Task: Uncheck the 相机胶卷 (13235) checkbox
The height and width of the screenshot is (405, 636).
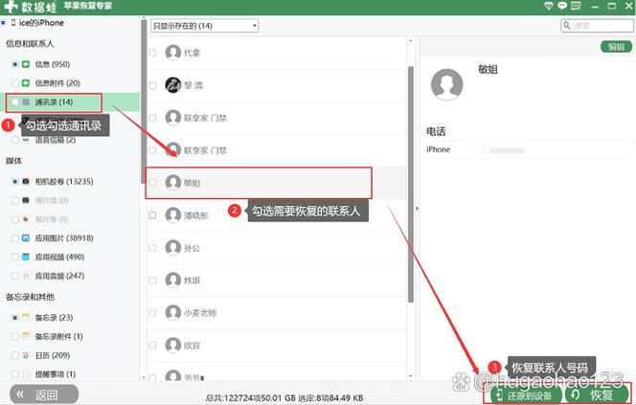Action: click(15, 181)
